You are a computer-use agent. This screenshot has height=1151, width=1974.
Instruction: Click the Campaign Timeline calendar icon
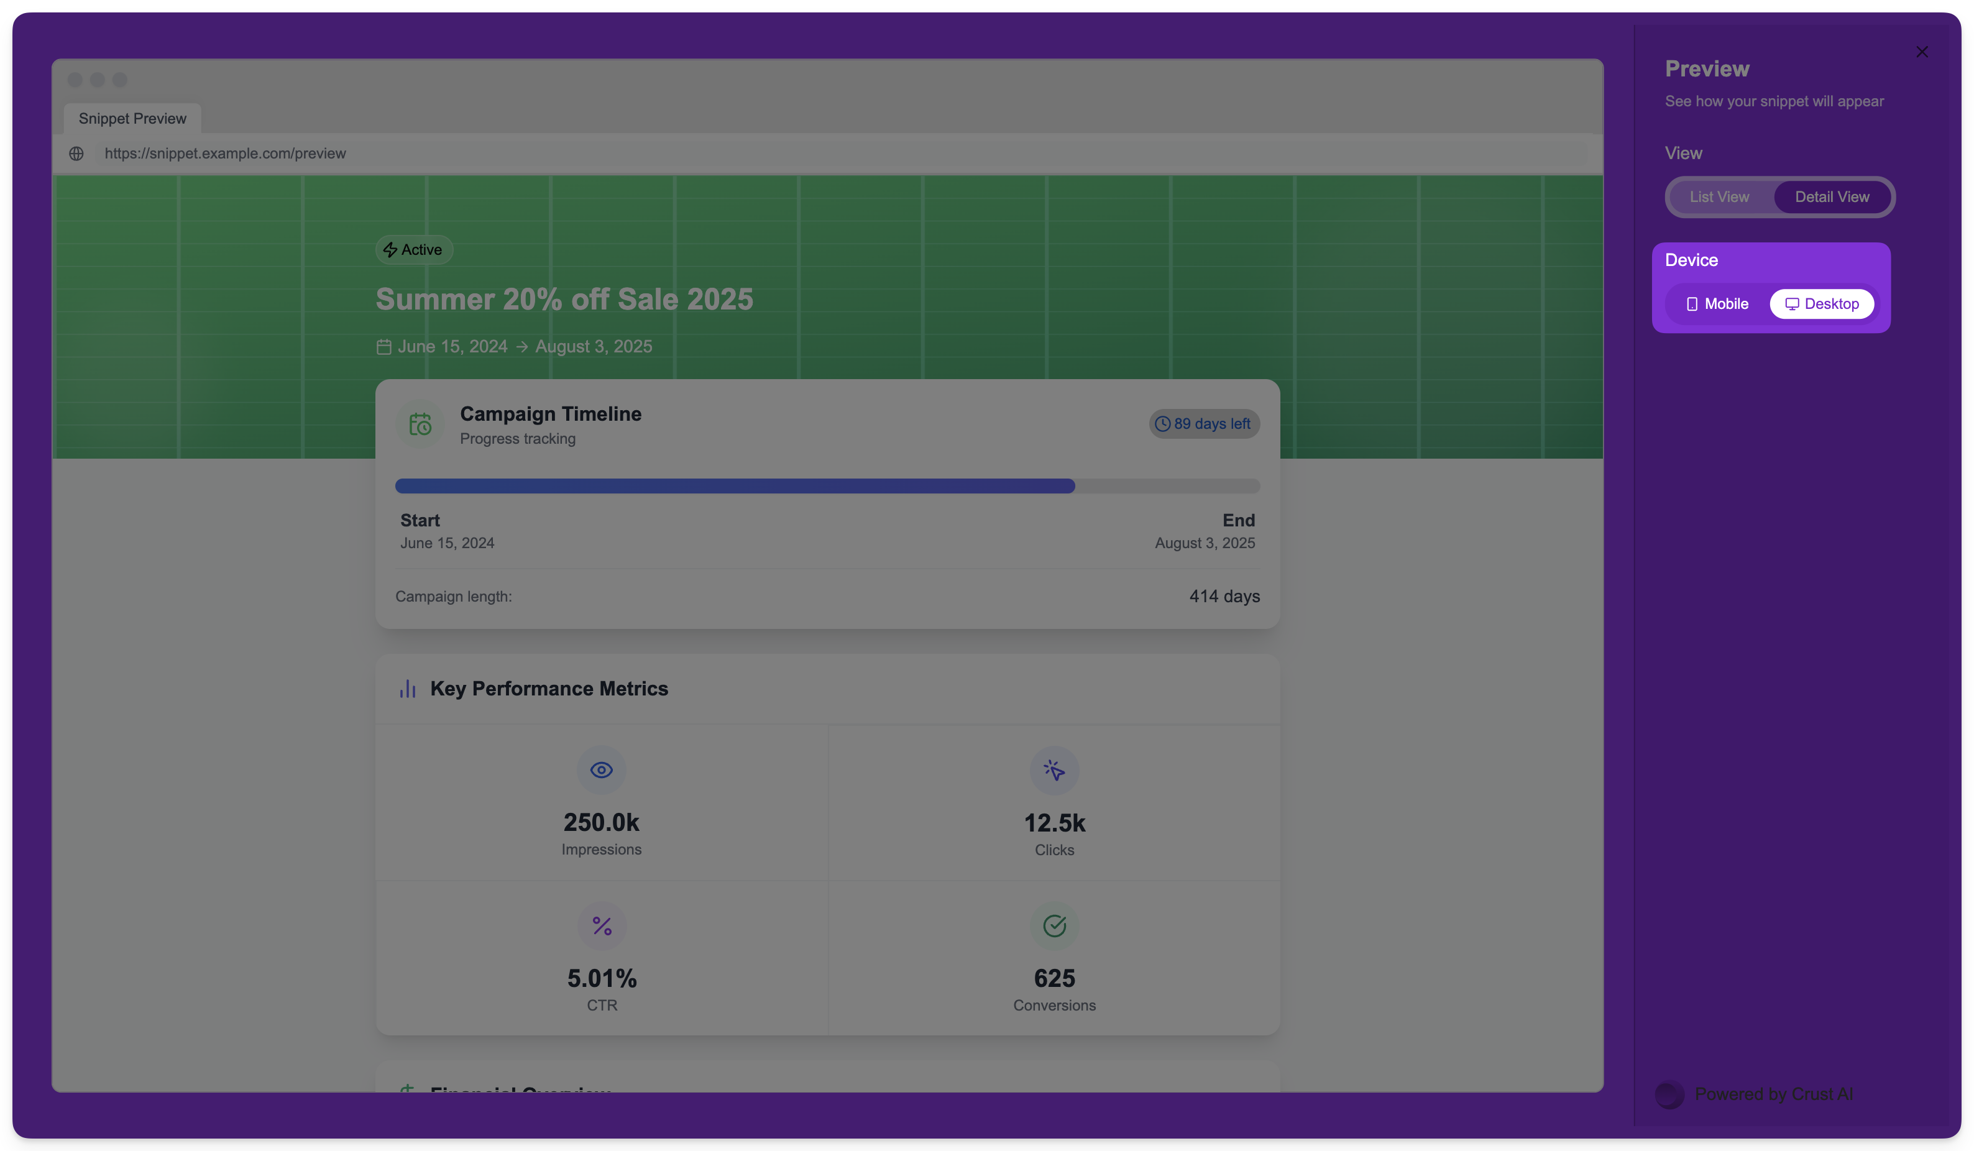(420, 424)
